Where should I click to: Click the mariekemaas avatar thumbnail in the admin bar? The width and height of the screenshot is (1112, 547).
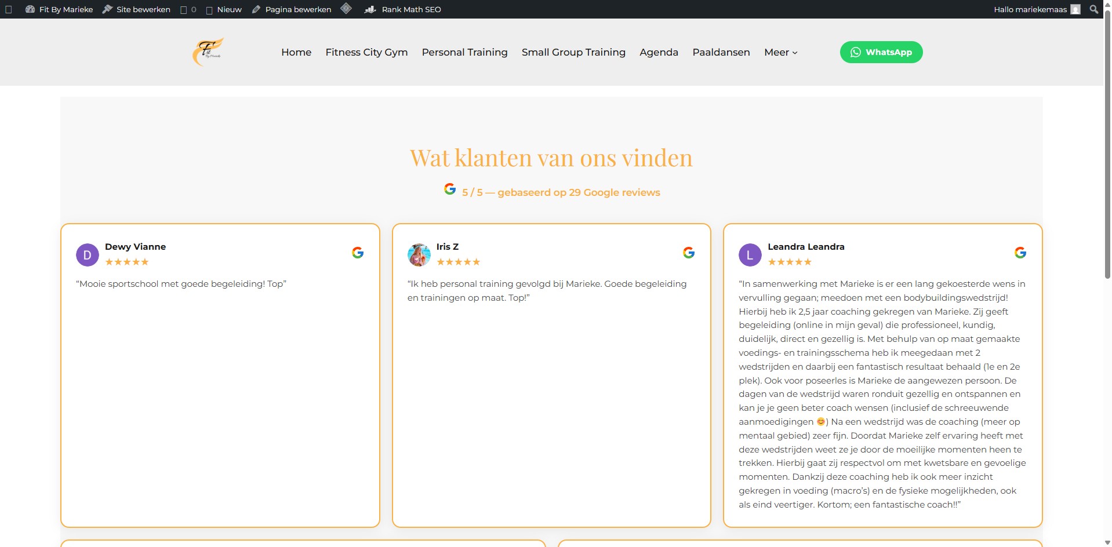coord(1075,9)
